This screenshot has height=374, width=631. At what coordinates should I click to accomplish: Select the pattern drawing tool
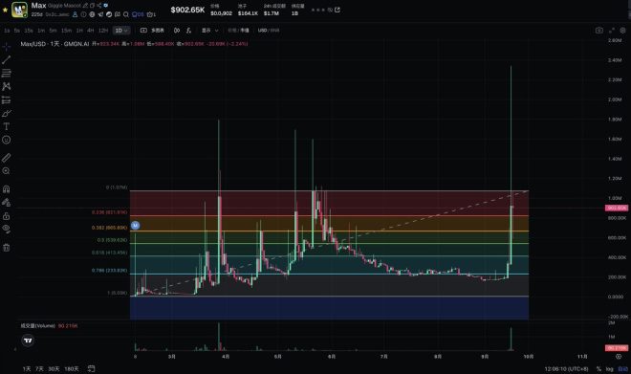click(x=6, y=86)
